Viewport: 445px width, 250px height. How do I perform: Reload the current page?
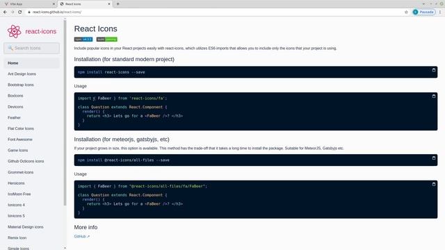(20, 12)
